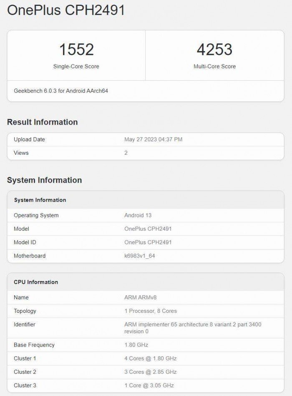Image resolution: width=292 pixels, height=396 pixels.
Task: Click the System Information table header
Action: click(x=40, y=200)
